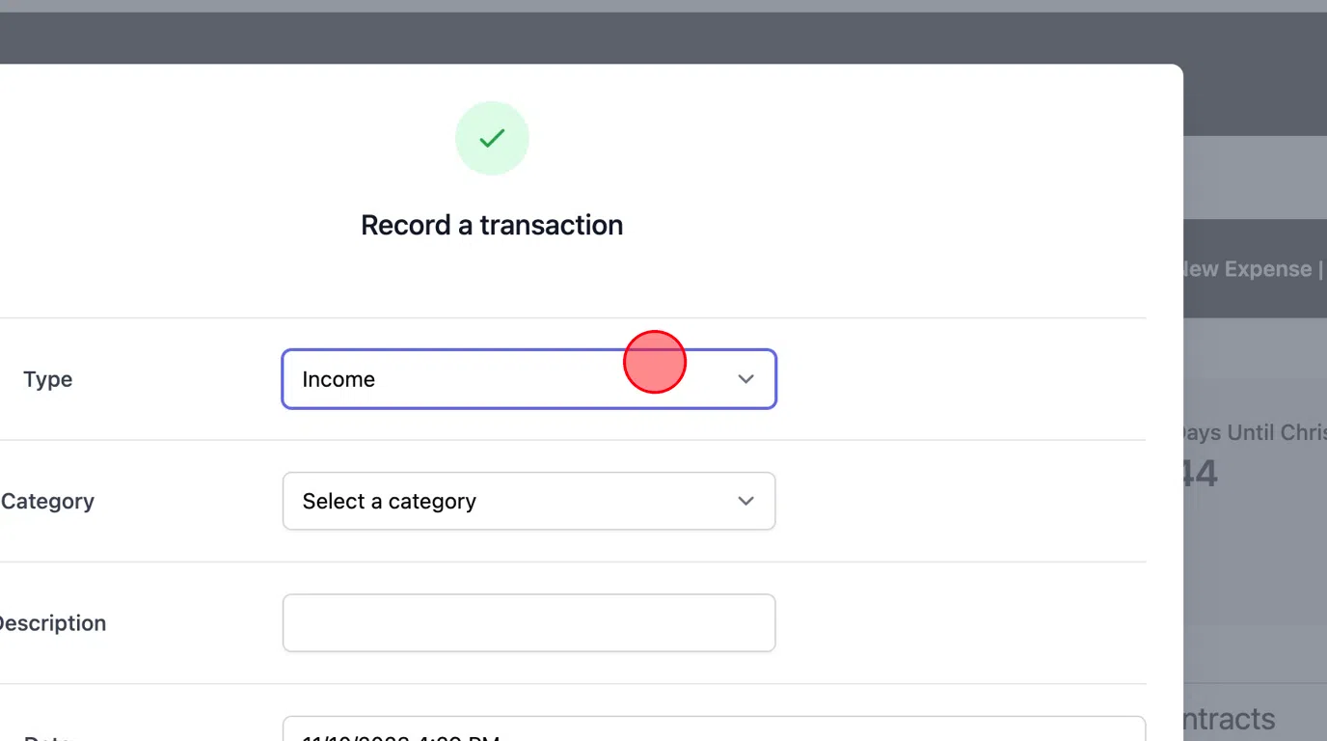The image size is (1327, 741).
Task: Click the Category field label
Action: (47, 501)
